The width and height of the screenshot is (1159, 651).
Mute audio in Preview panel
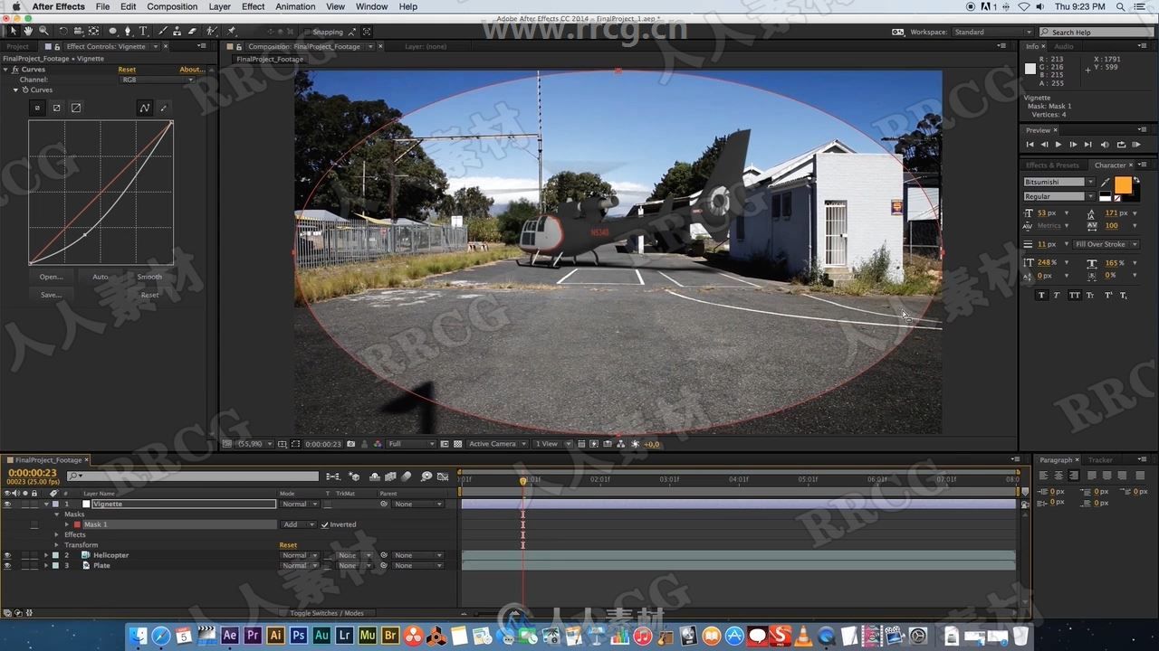coord(1105,145)
